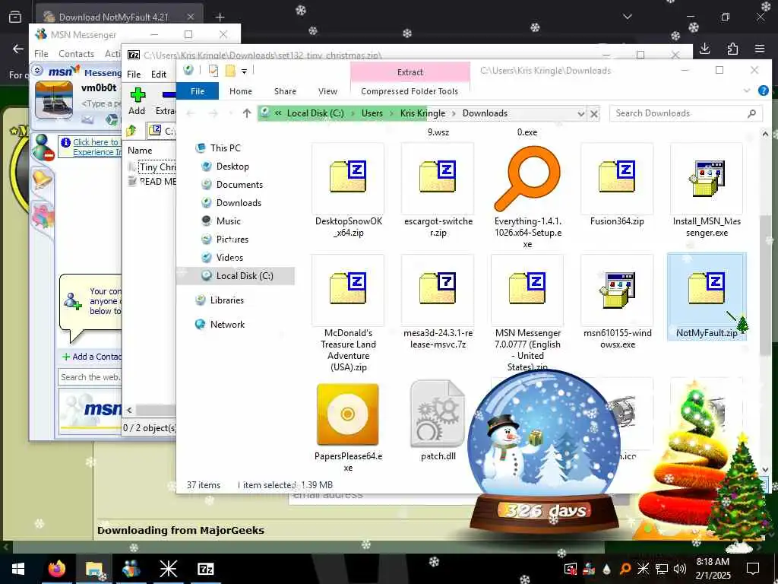Click Kris Kringle in address breadcrumb
This screenshot has height=584, width=778.
click(422, 113)
